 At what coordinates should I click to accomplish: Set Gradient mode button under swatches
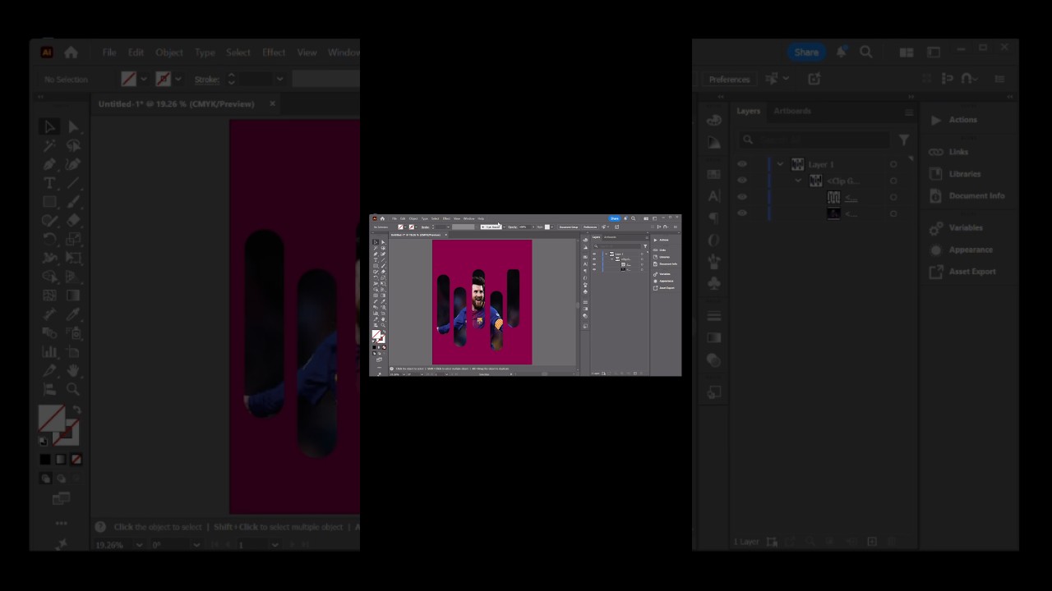tap(61, 460)
